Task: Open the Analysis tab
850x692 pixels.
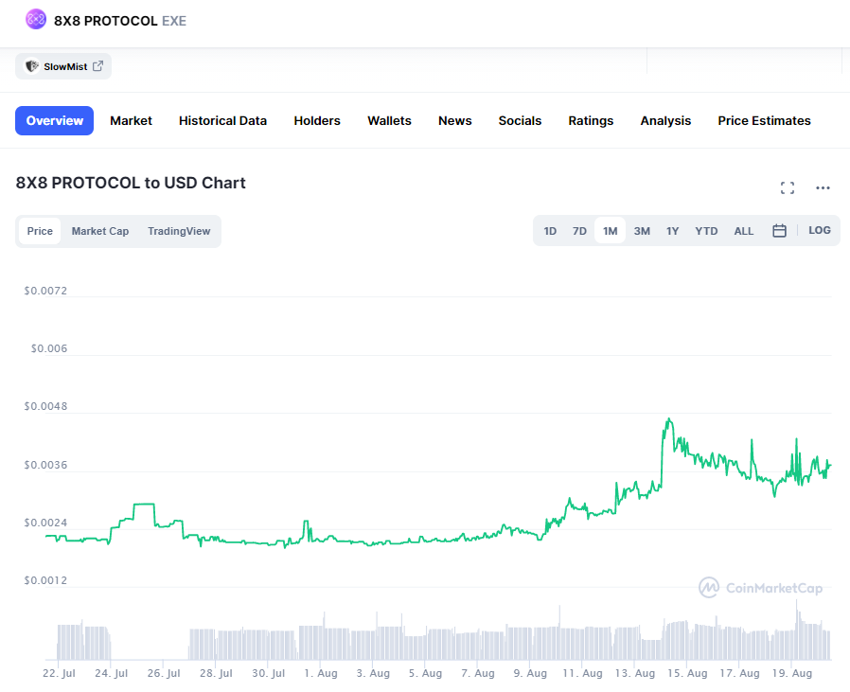Action: pos(665,120)
